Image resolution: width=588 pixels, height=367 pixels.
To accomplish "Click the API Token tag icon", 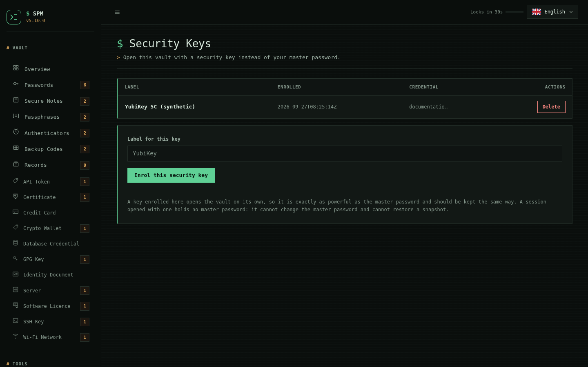I will (16, 181).
